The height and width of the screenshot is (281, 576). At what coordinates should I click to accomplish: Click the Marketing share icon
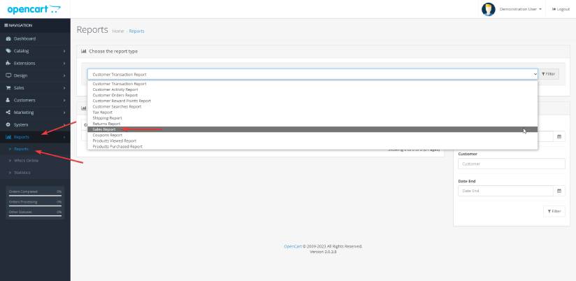click(x=8, y=113)
